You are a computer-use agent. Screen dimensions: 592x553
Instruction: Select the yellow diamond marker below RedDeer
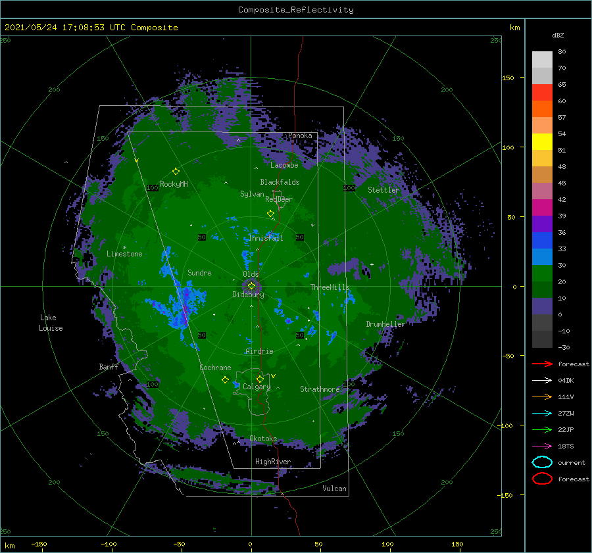[x=270, y=214]
